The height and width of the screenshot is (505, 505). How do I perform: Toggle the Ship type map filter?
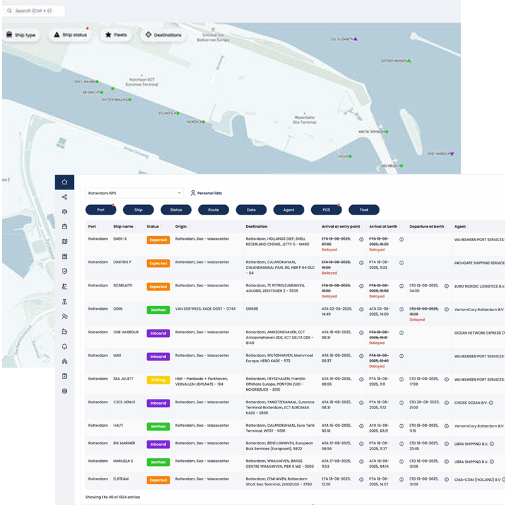coord(21,35)
